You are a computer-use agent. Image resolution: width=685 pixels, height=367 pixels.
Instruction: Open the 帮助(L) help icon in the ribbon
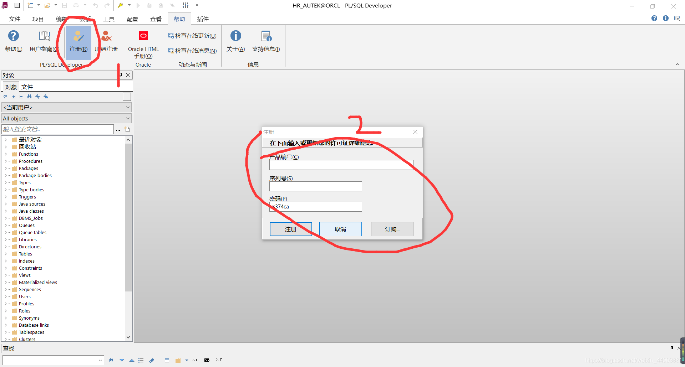click(14, 41)
